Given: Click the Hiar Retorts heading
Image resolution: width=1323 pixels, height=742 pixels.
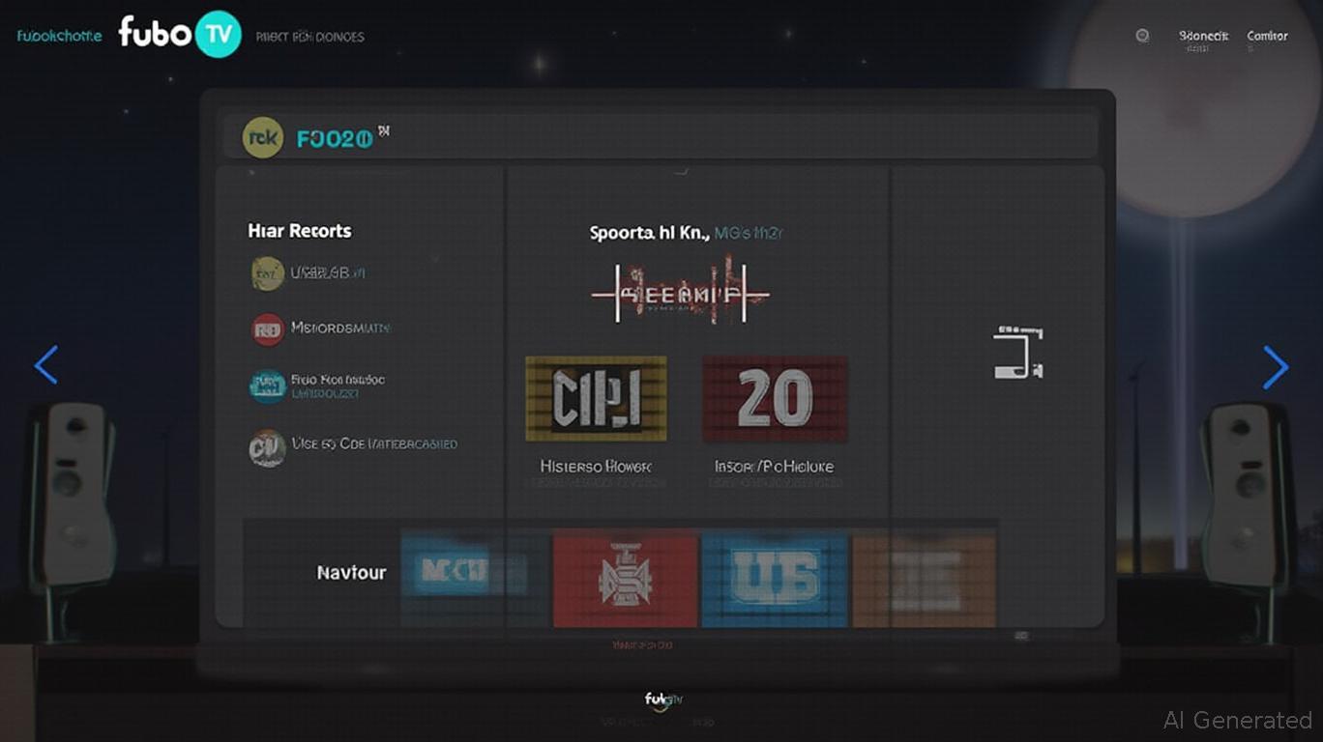Looking at the screenshot, I should tap(300, 231).
